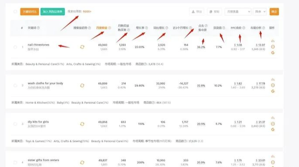Image resolution: width=299 pixels, height=167 pixels.
Task: Click the bar chart icon in nail rhinestones row
Action: tap(273, 41)
